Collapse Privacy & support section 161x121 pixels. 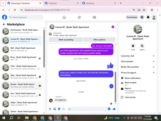tap(137, 73)
